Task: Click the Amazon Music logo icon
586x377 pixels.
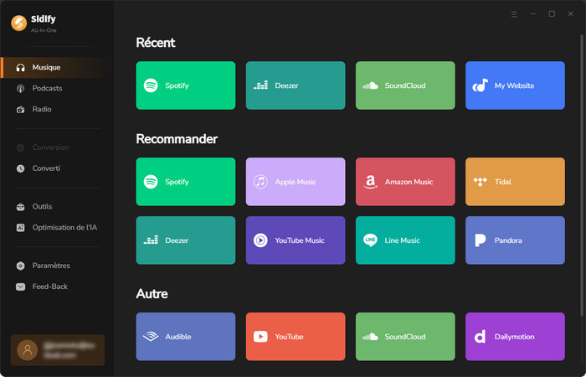Action: tap(371, 182)
